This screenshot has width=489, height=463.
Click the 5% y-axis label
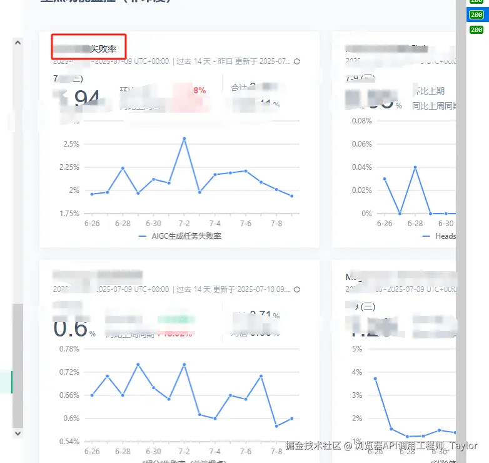(x=357, y=349)
